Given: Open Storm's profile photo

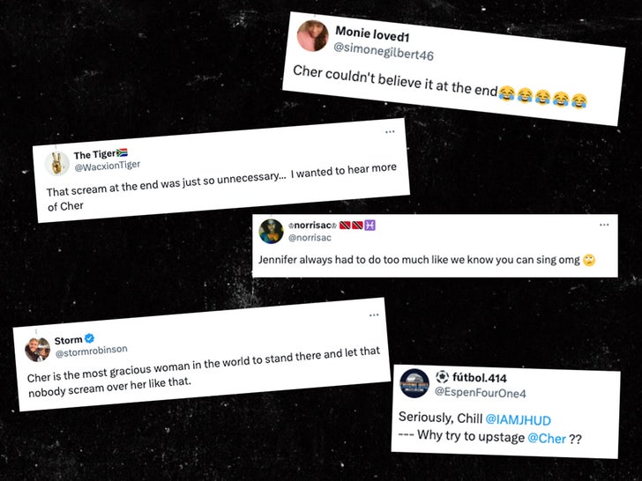Looking at the screenshot, I should coord(37,350).
